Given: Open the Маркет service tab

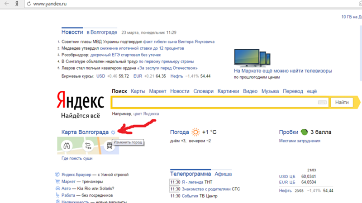Looking at the screenshot, I should pyautogui.click(x=157, y=91).
